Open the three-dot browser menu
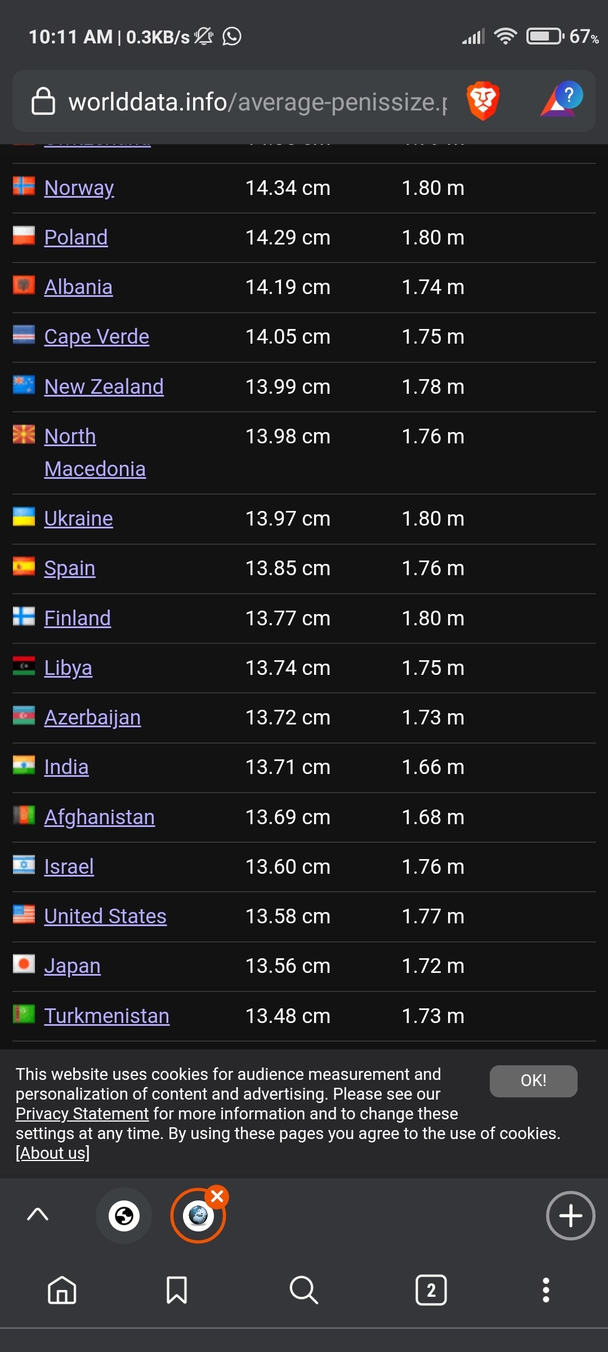 [x=546, y=1289]
